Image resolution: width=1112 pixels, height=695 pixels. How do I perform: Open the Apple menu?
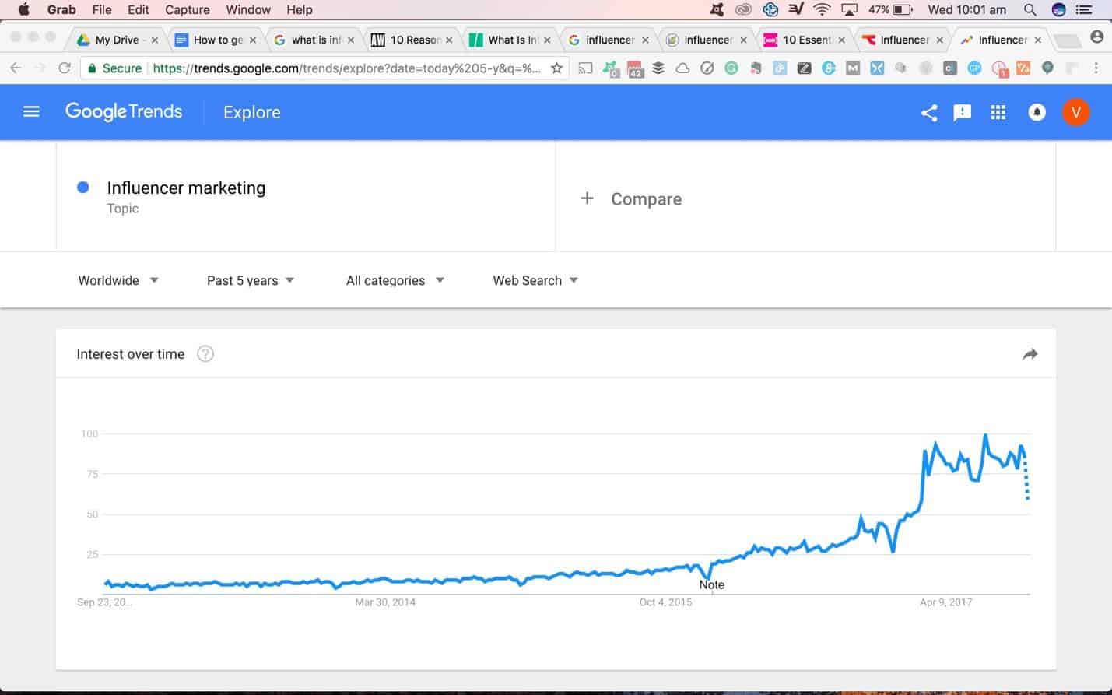[x=23, y=10]
